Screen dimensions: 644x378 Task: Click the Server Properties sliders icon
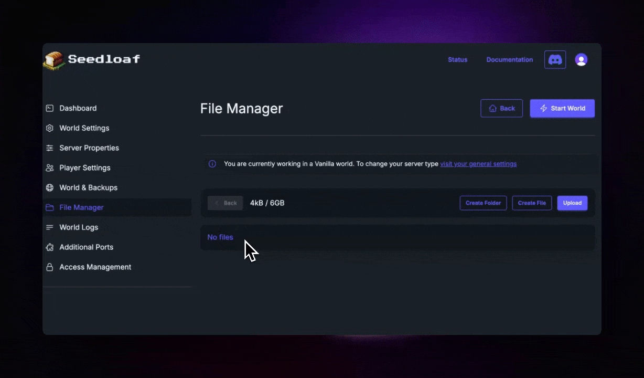50,148
